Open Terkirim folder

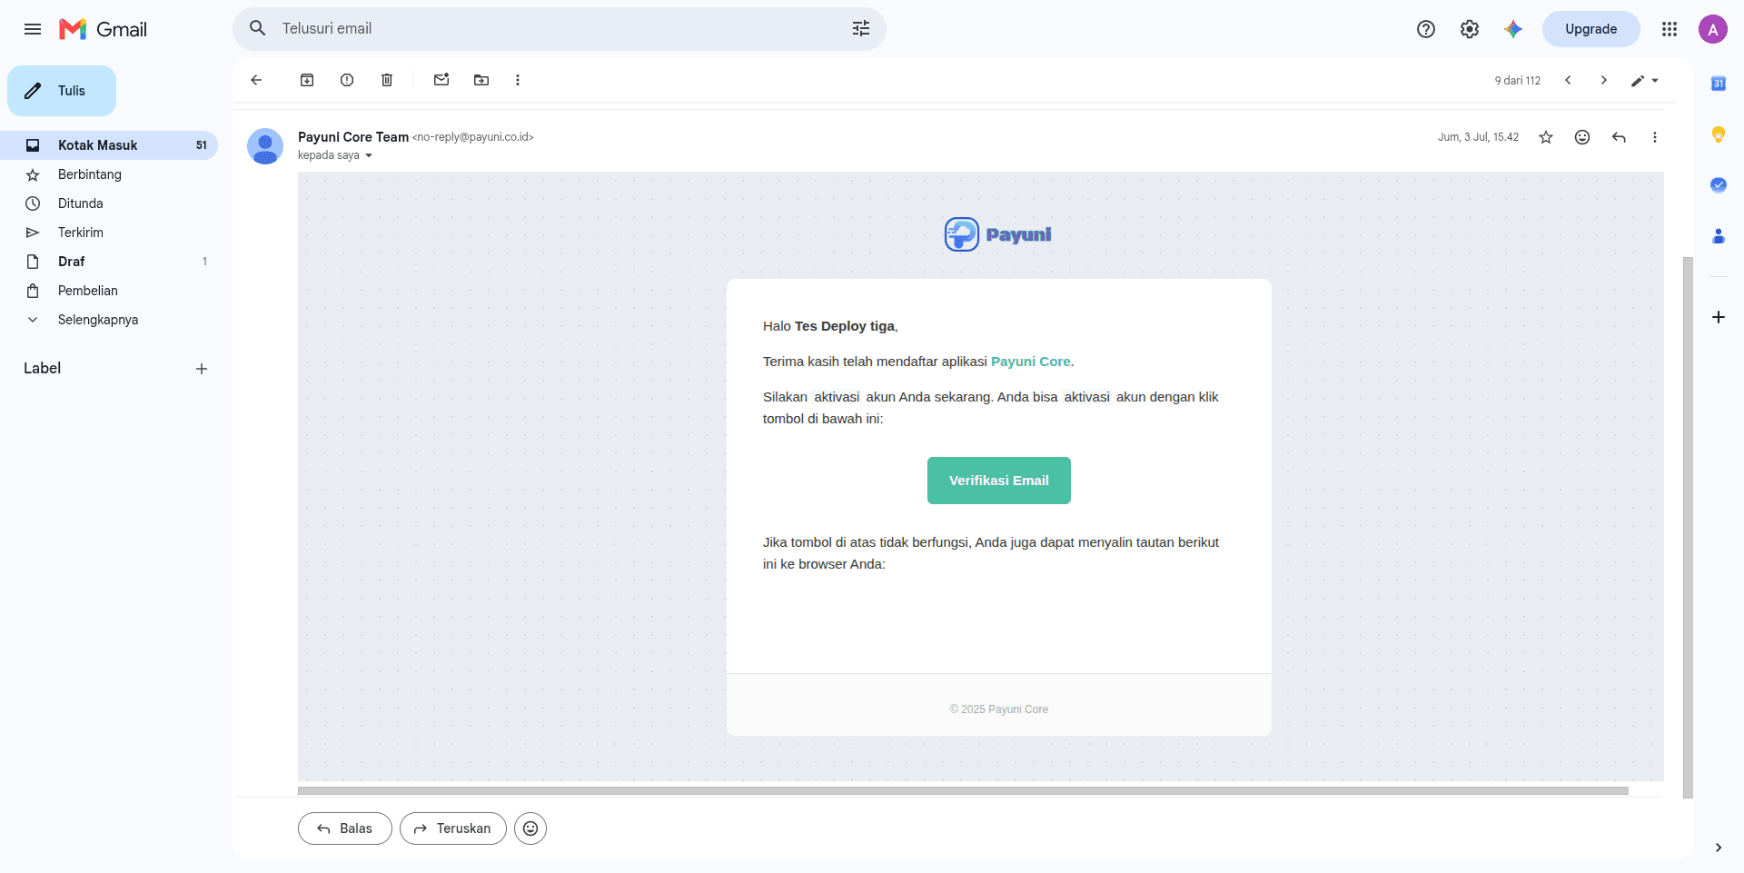tap(109, 233)
